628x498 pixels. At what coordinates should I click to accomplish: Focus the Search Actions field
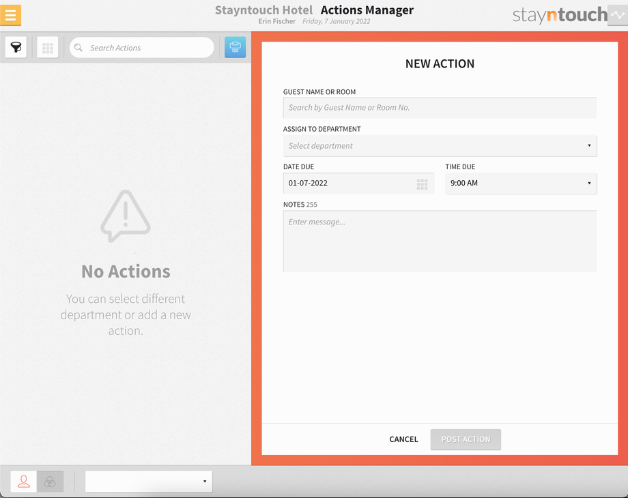[142, 48]
